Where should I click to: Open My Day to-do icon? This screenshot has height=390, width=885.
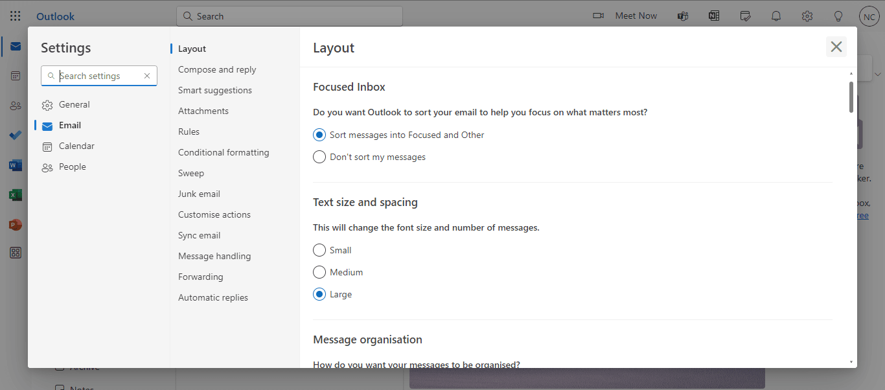coord(745,16)
